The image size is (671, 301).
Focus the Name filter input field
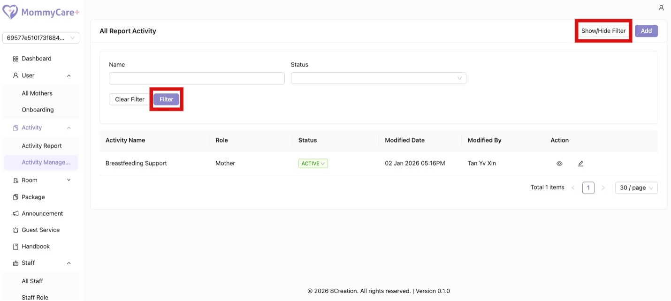[197, 78]
